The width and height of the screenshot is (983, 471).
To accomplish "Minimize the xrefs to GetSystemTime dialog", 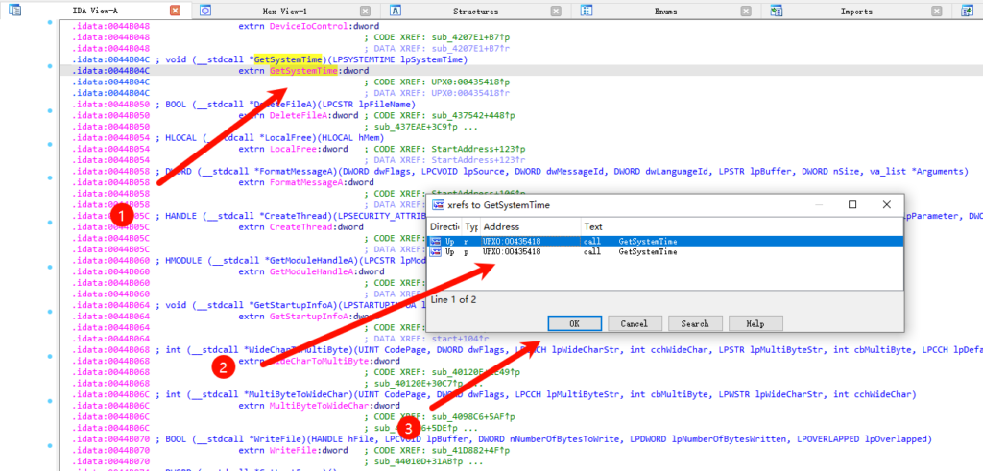I will click(x=820, y=205).
